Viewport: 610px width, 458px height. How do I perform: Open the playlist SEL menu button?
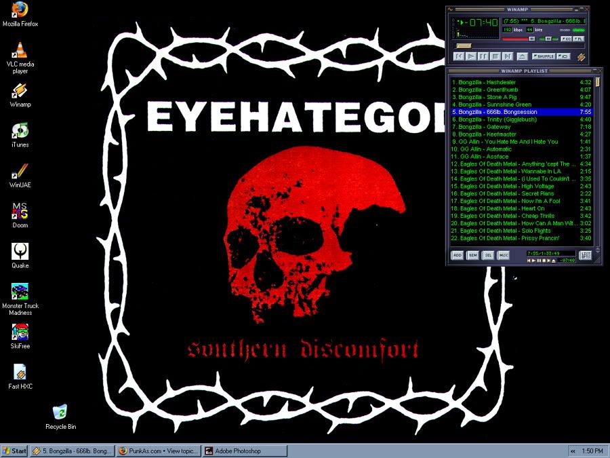(488, 255)
